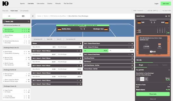
Task: Open The Ten Club menu
Action: [x=68, y=4]
